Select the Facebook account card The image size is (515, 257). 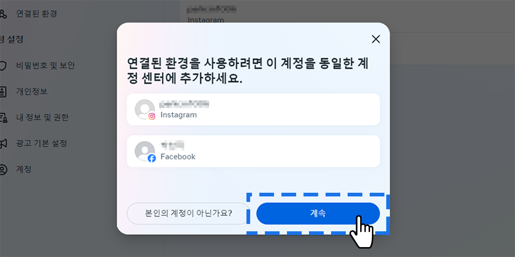coord(253,151)
